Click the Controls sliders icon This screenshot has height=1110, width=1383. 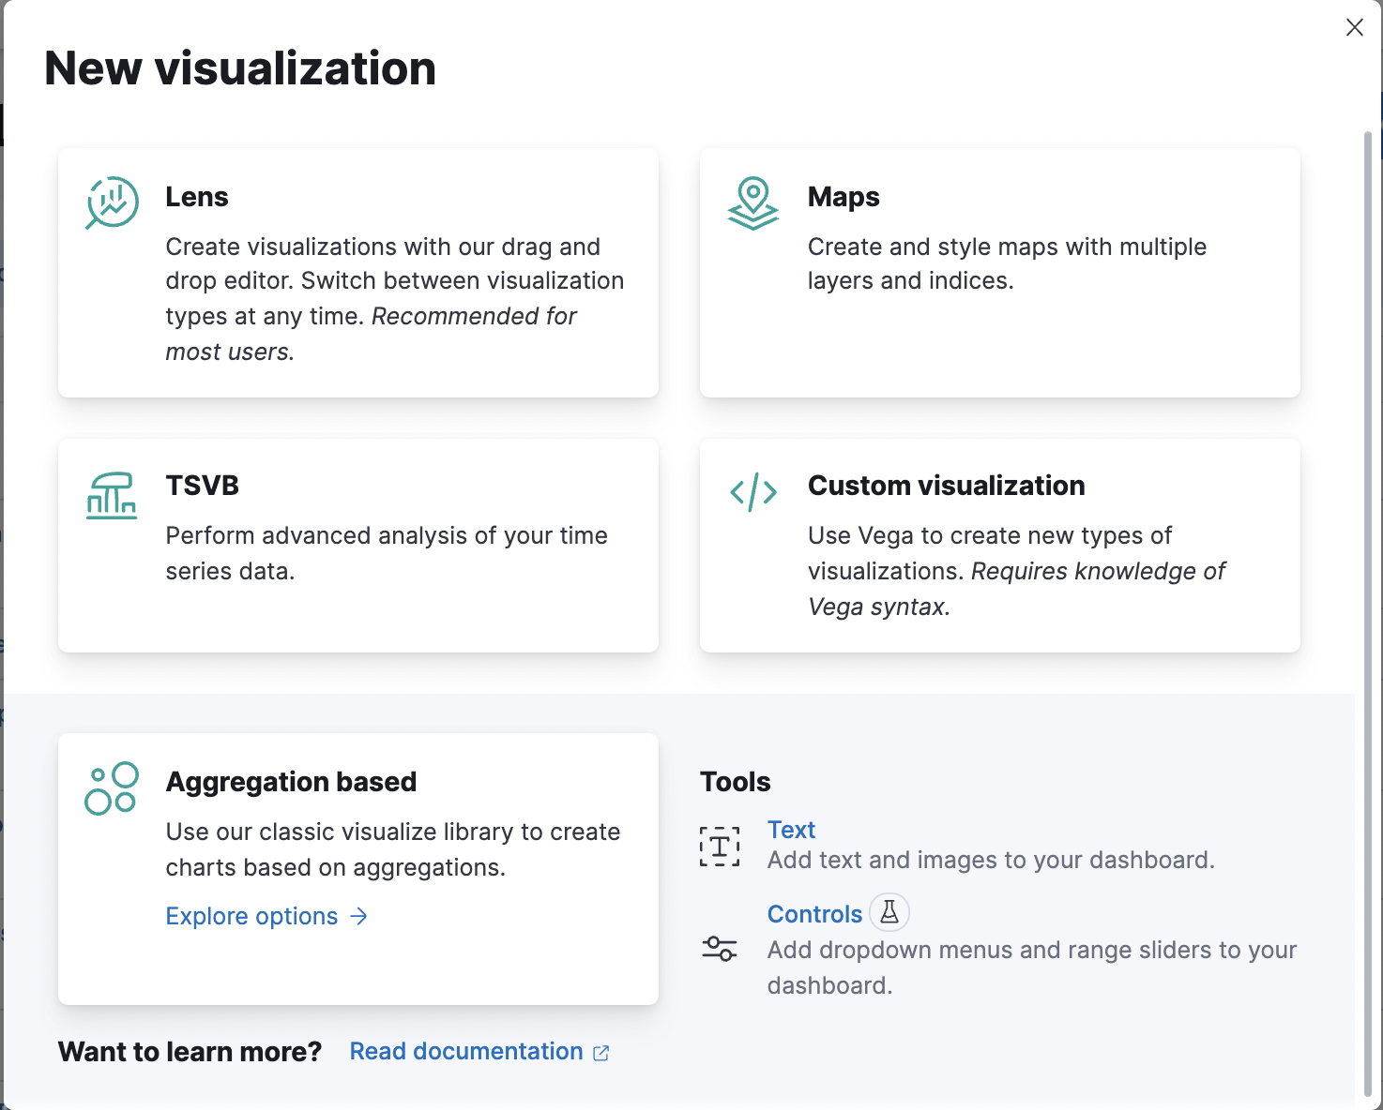click(x=720, y=949)
